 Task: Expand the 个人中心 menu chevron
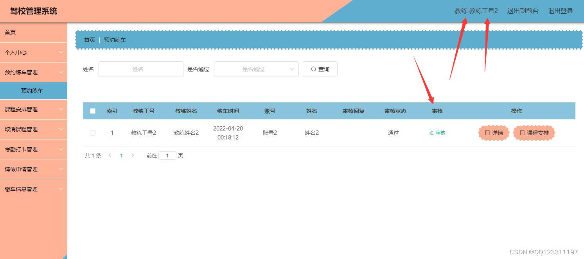[x=61, y=52]
